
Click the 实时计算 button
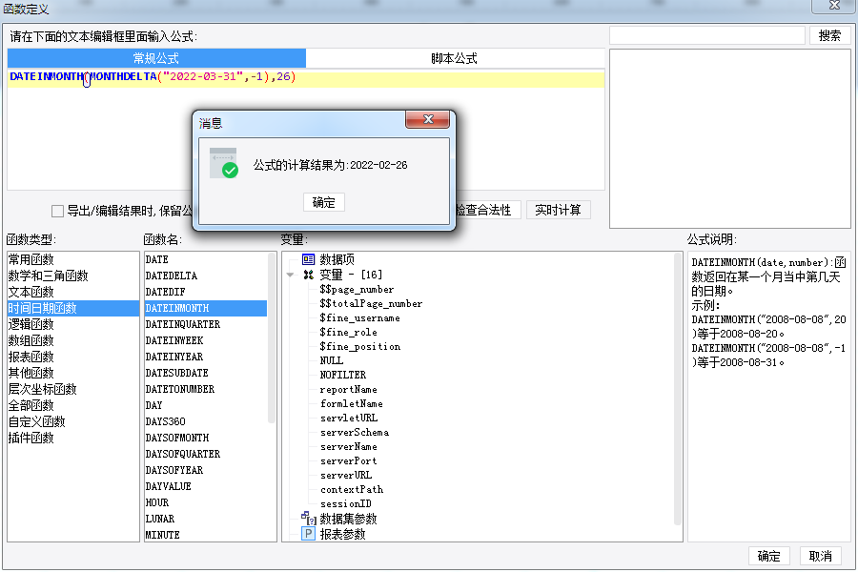click(x=558, y=210)
